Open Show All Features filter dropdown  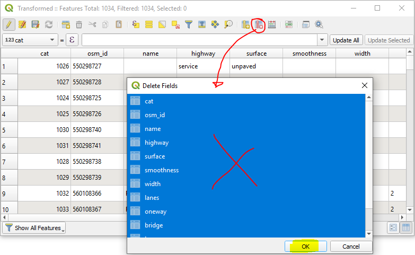(34, 228)
